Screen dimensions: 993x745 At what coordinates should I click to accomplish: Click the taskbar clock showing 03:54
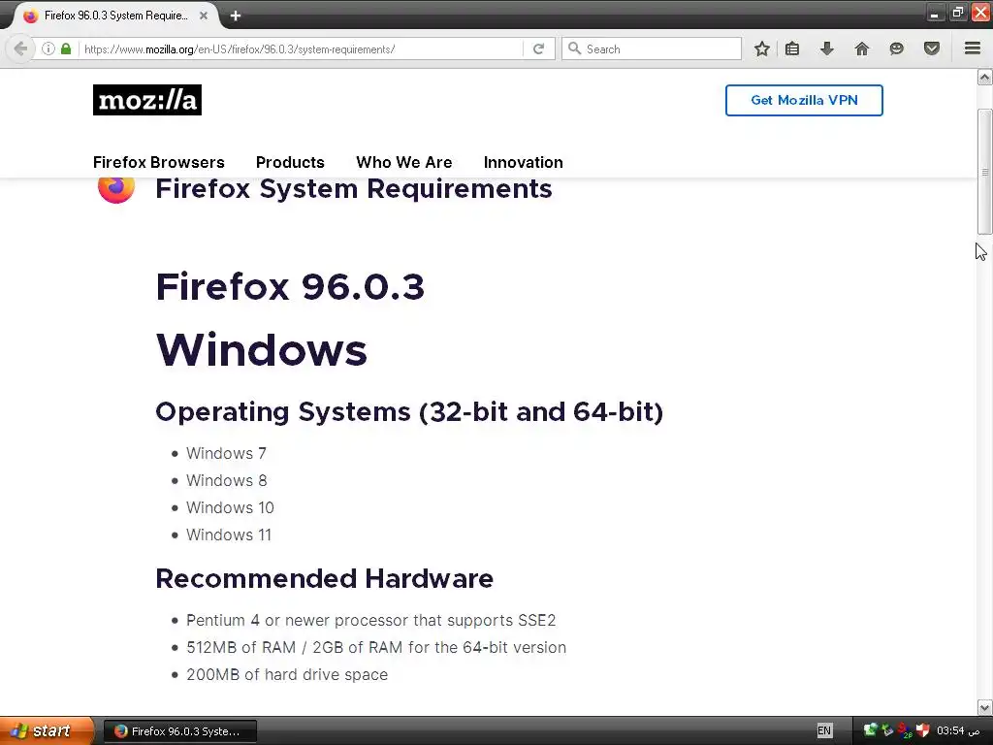[x=957, y=730]
